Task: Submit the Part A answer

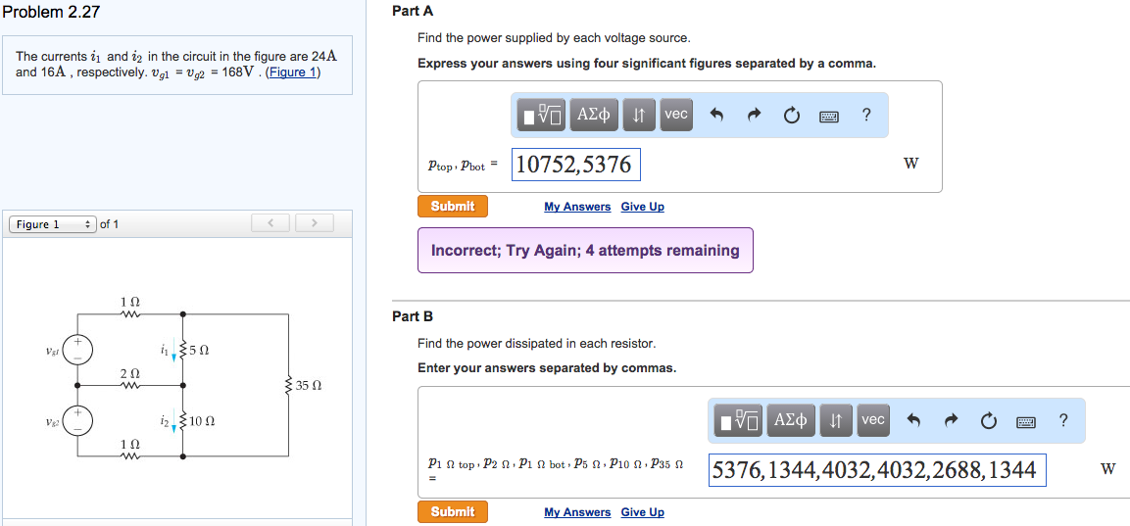Action: (x=452, y=207)
